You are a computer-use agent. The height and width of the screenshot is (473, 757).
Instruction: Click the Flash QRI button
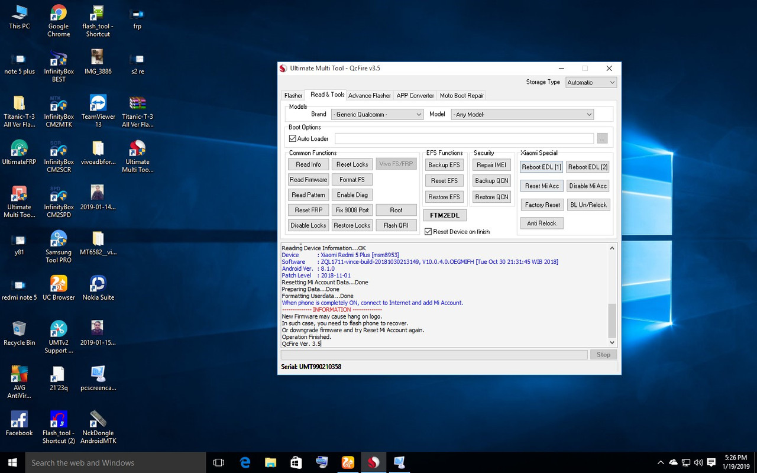tap(396, 225)
